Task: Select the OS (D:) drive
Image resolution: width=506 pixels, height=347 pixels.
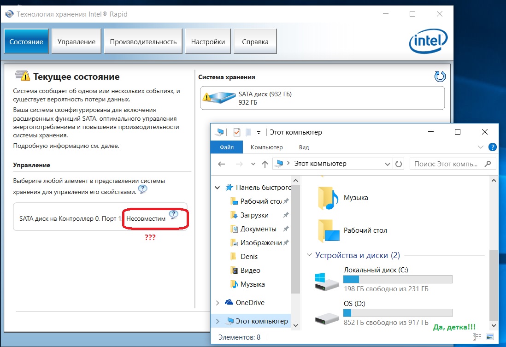Action: [x=383, y=313]
